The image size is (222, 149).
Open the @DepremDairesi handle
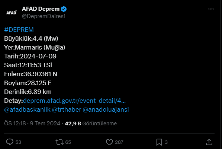coord(44,16)
